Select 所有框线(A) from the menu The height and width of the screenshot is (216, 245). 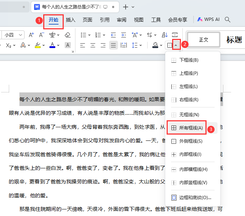[x=193, y=128]
